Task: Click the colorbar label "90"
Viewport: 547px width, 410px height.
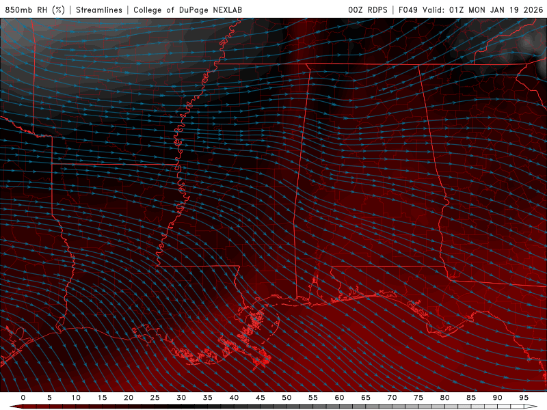Action: [498, 398]
